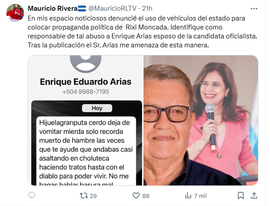Click the reply speech bubble icon

[32, 195]
